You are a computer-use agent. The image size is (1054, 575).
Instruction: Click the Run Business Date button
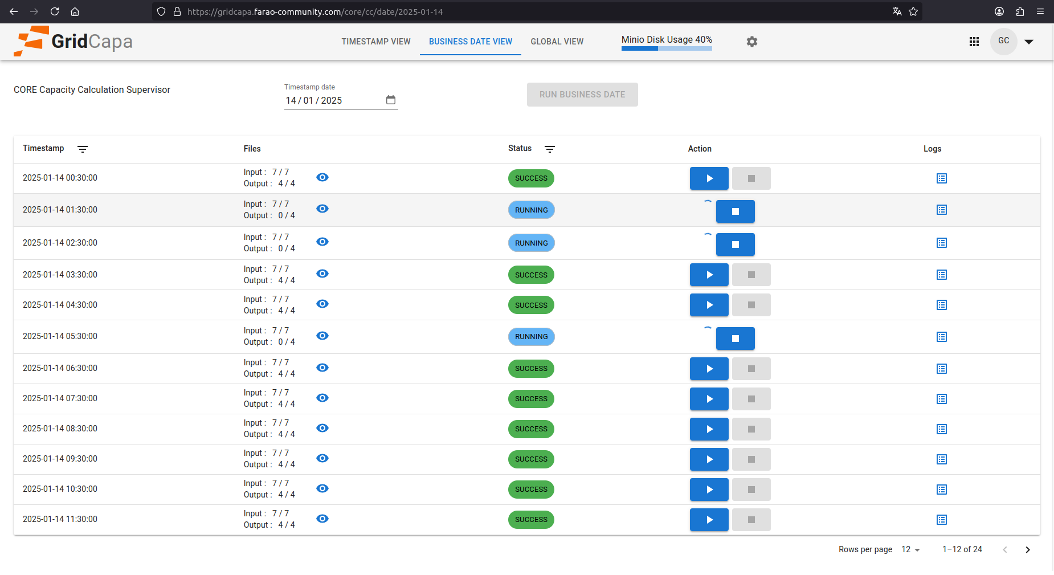(582, 95)
